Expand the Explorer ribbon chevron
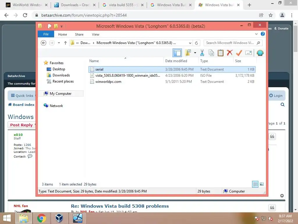 click(x=256, y=34)
